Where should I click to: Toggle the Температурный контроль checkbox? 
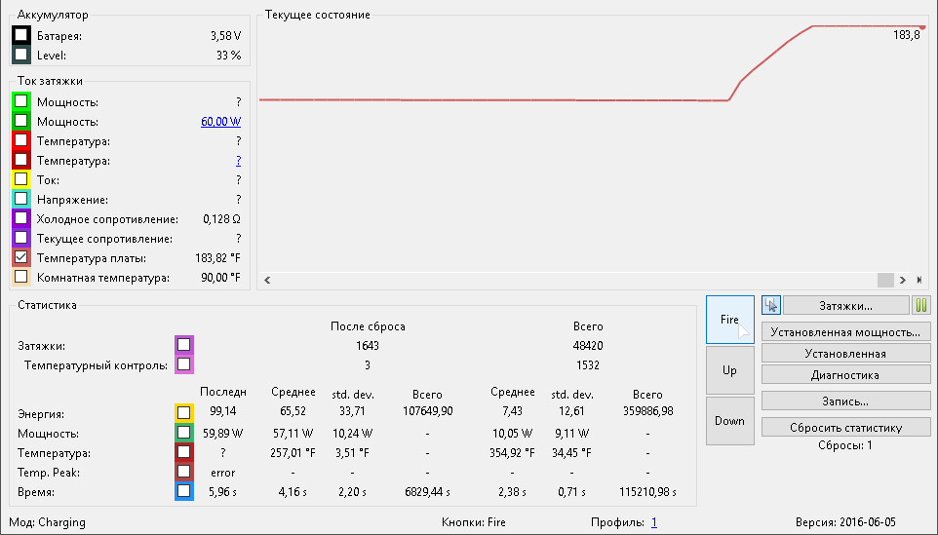(183, 364)
